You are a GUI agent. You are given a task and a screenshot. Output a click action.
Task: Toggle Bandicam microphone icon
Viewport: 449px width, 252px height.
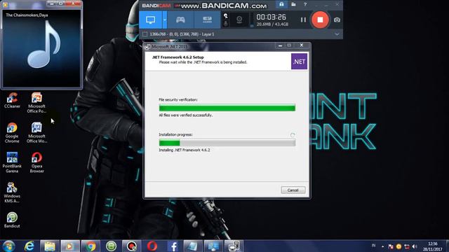226,23
